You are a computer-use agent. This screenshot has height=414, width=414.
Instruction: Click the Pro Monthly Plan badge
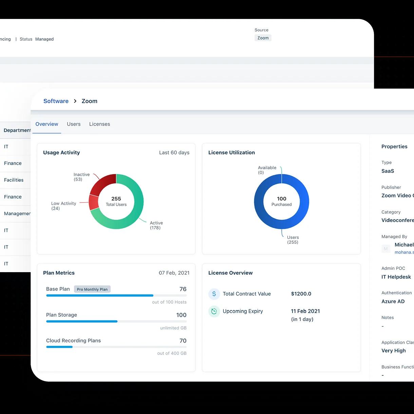click(x=92, y=289)
